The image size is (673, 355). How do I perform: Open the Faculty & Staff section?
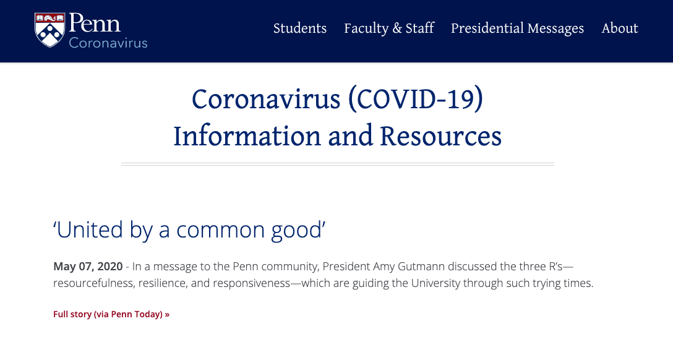[x=389, y=28]
